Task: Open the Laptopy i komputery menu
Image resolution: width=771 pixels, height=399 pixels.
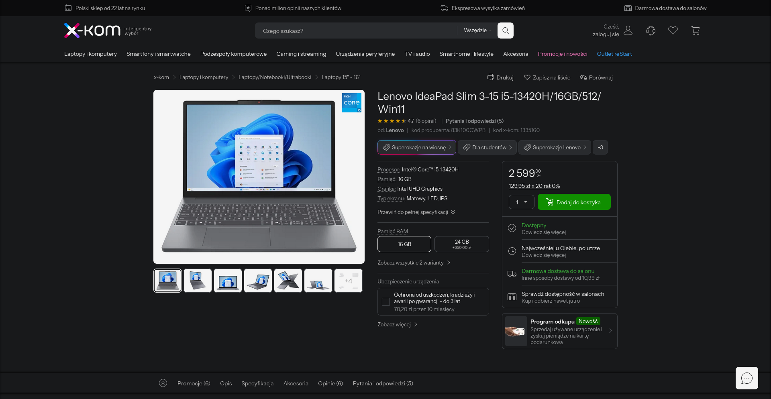Action: (x=90, y=54)
